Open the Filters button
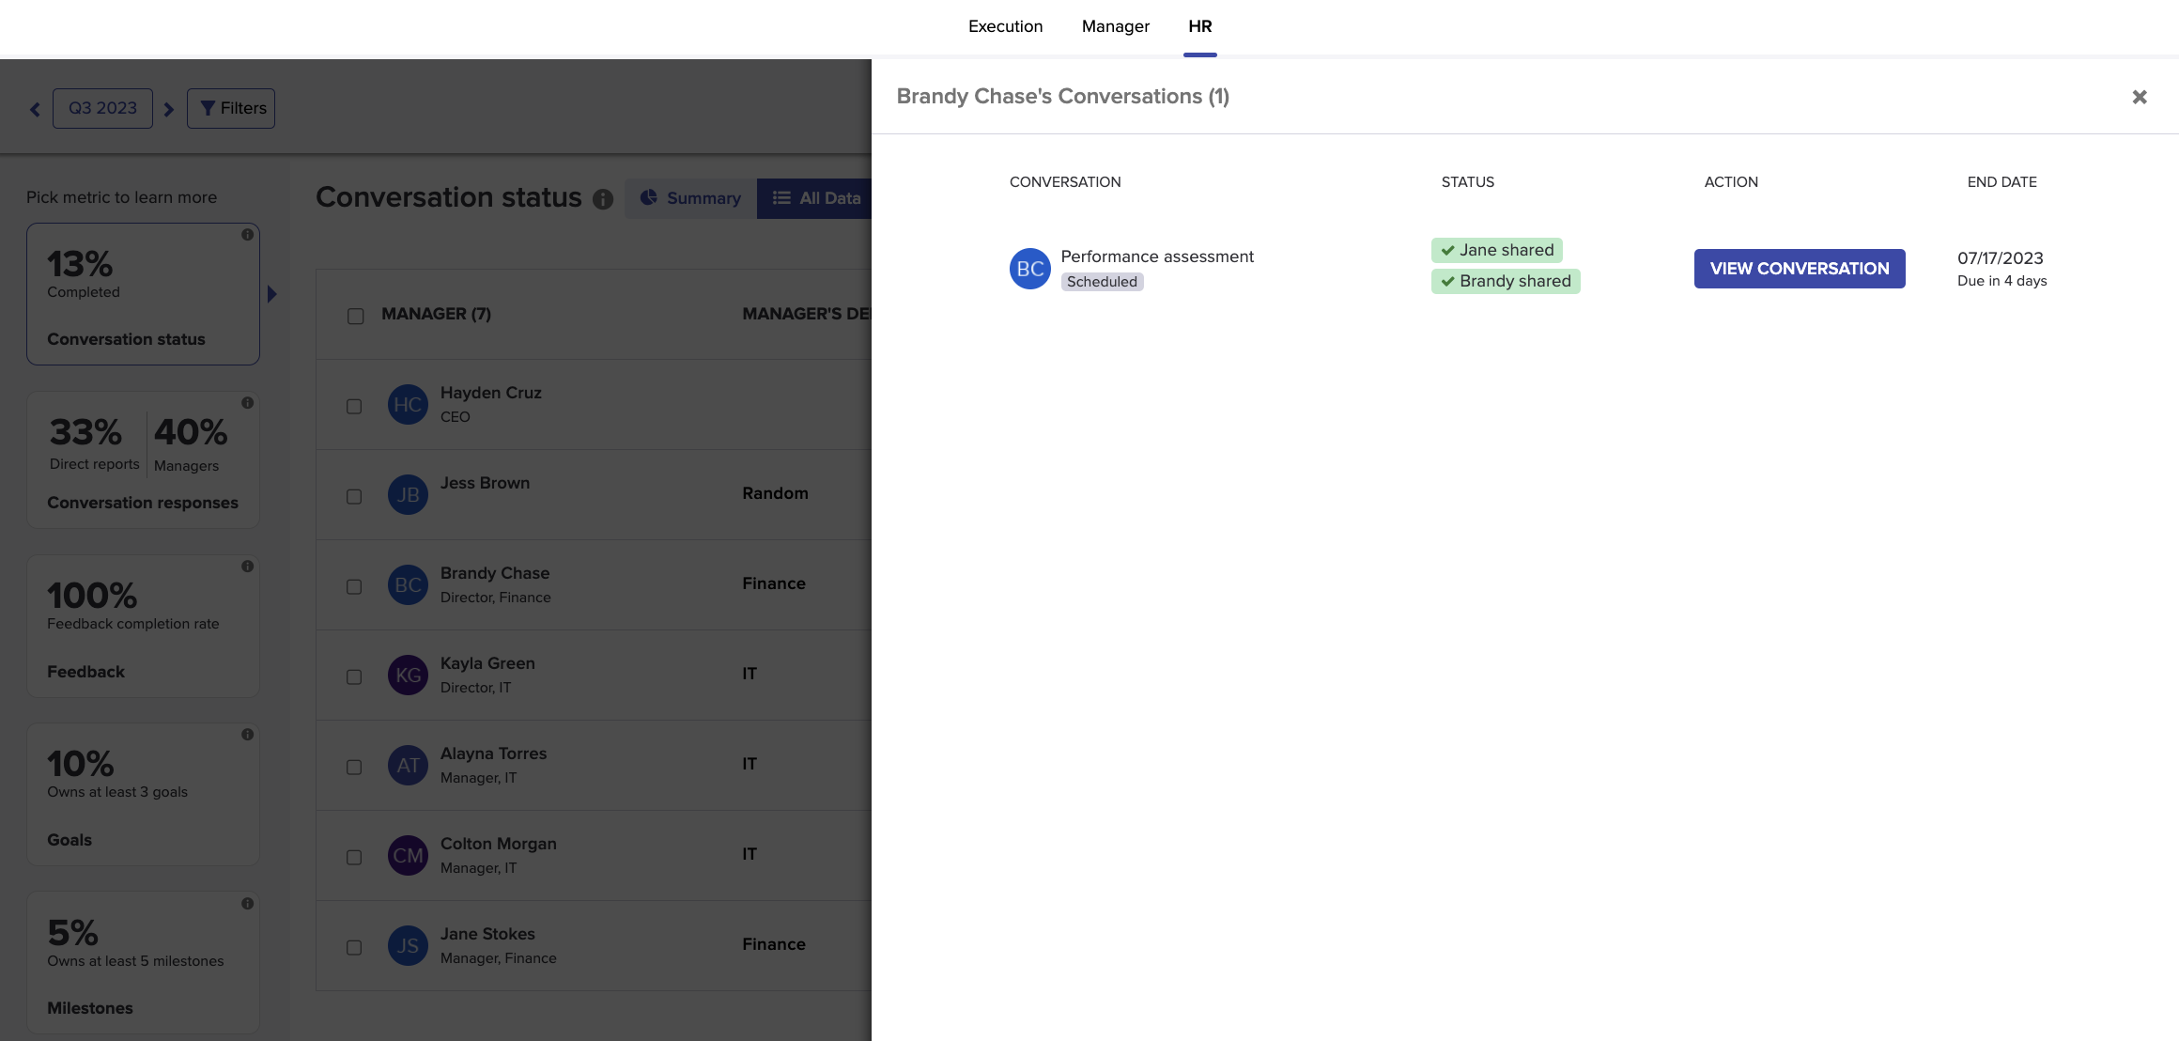 [x=231, y=109]
